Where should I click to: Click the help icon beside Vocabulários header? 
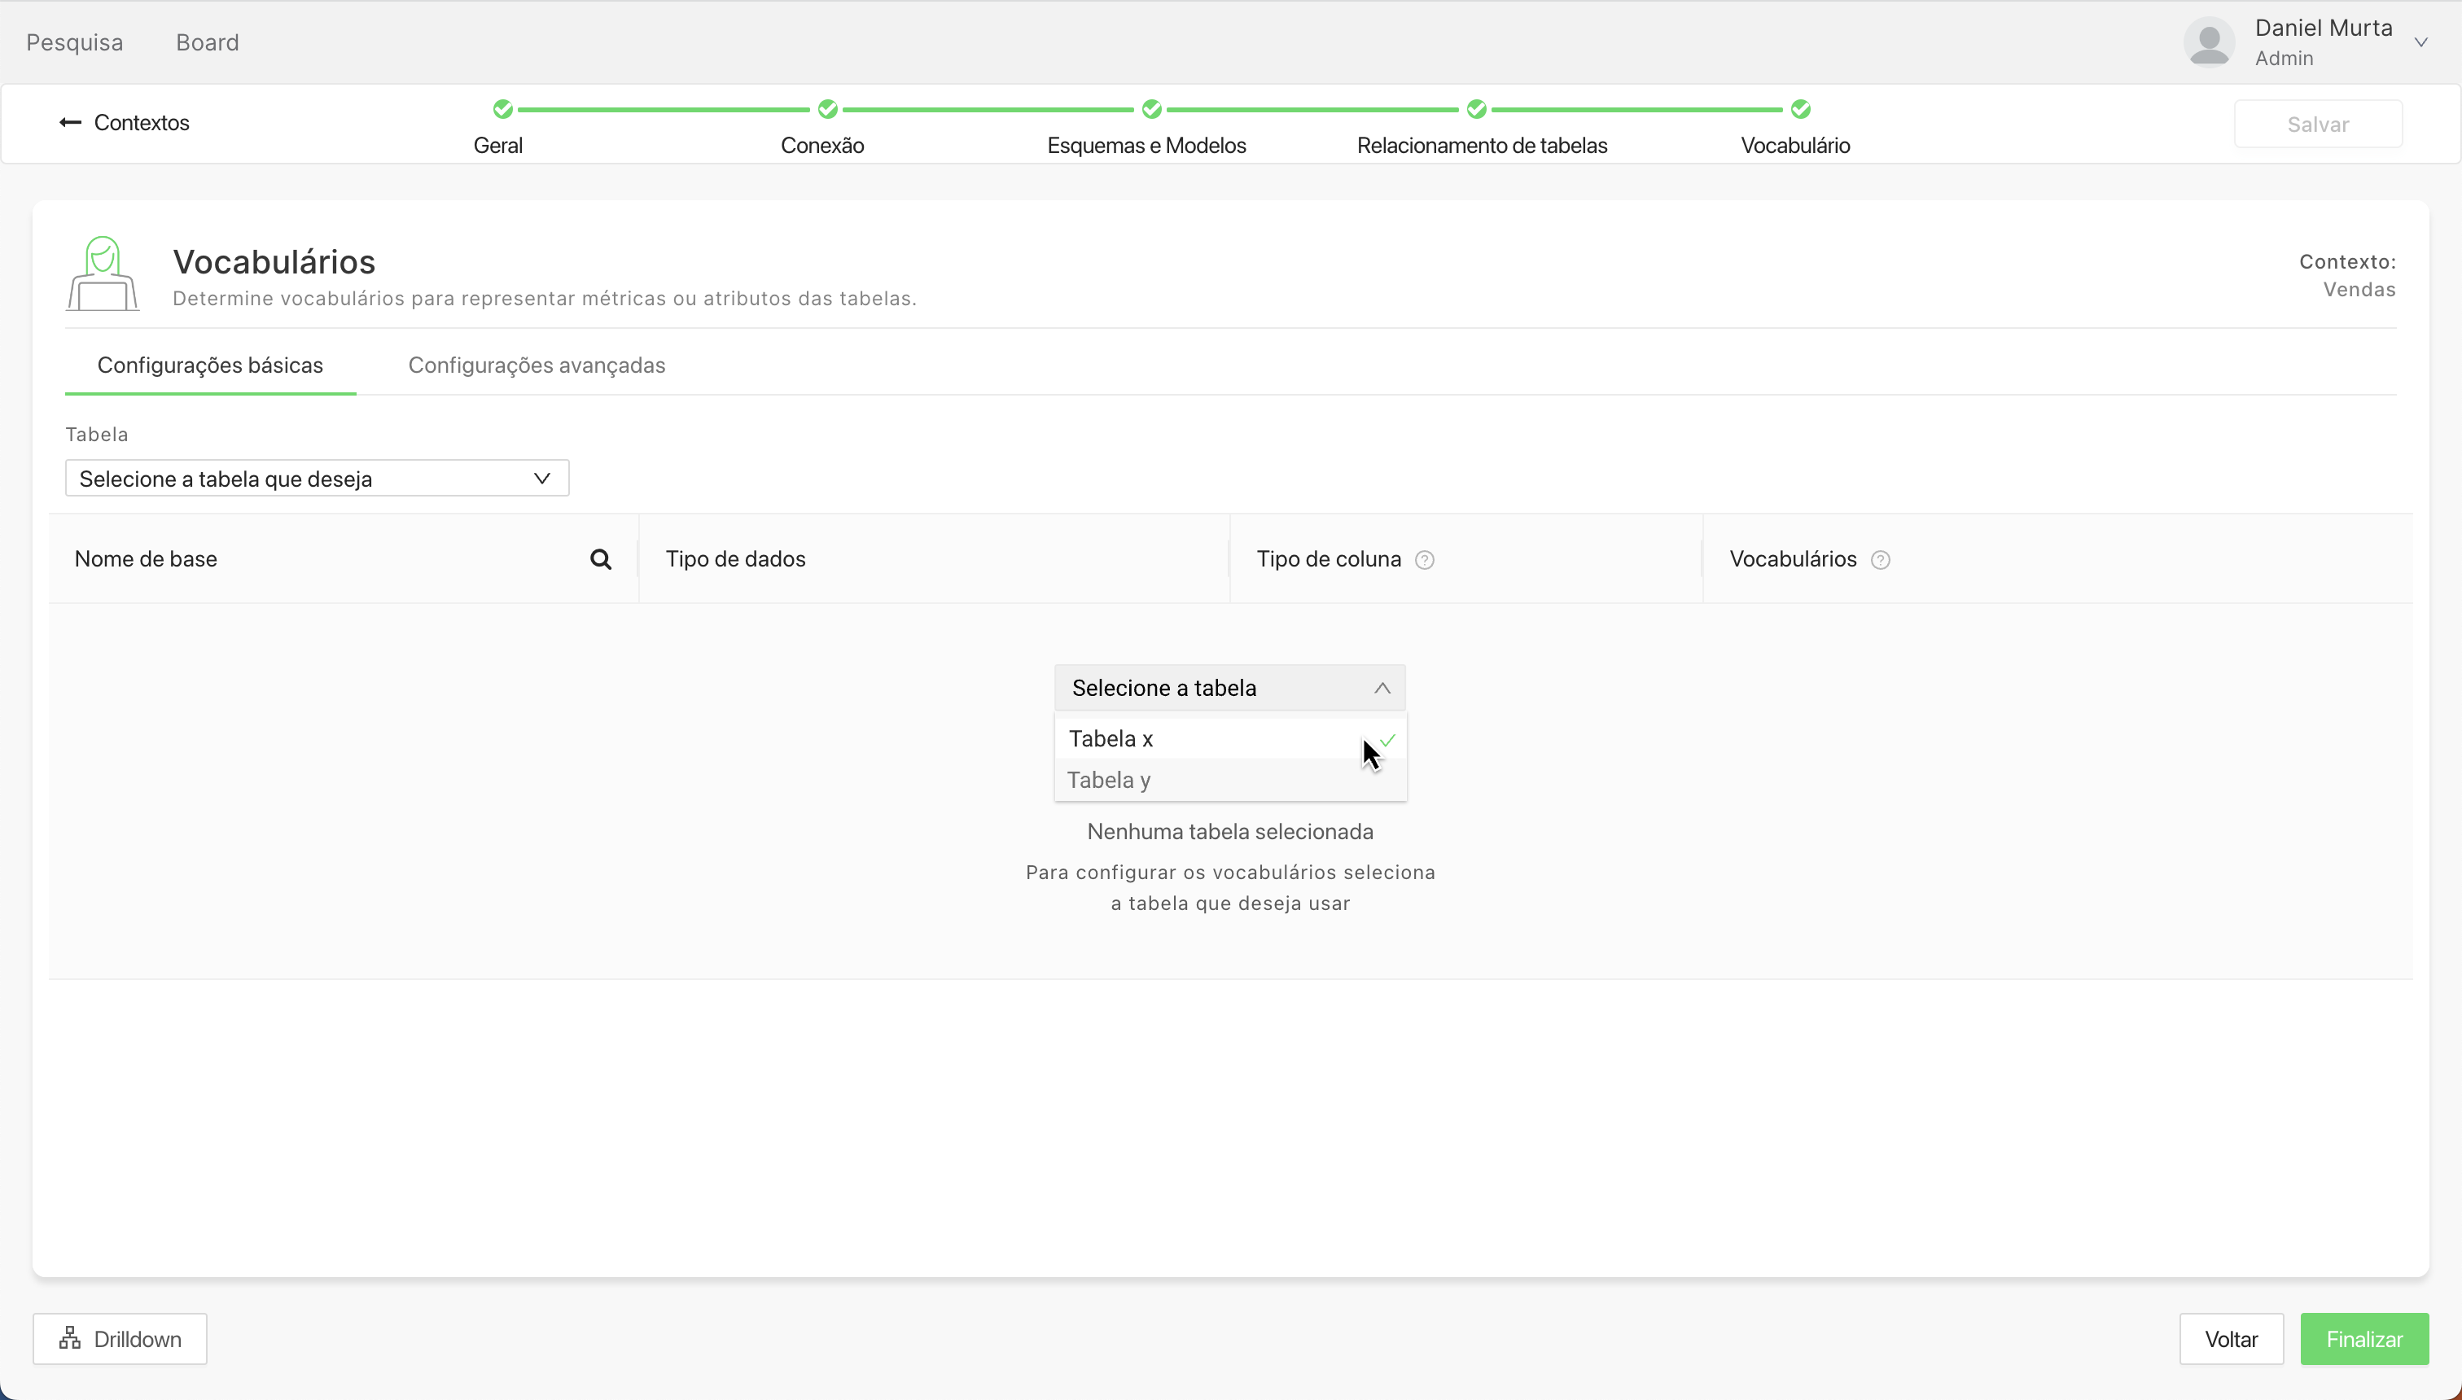pyautogui.click(x=1880, y=560)
